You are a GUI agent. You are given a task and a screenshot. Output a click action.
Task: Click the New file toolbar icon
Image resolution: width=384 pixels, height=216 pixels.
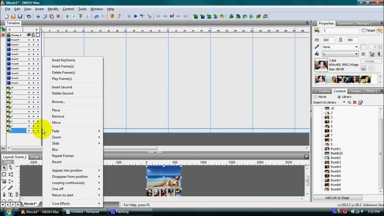click(7, 16)
